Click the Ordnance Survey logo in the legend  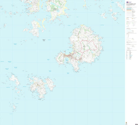coord(129,2)
